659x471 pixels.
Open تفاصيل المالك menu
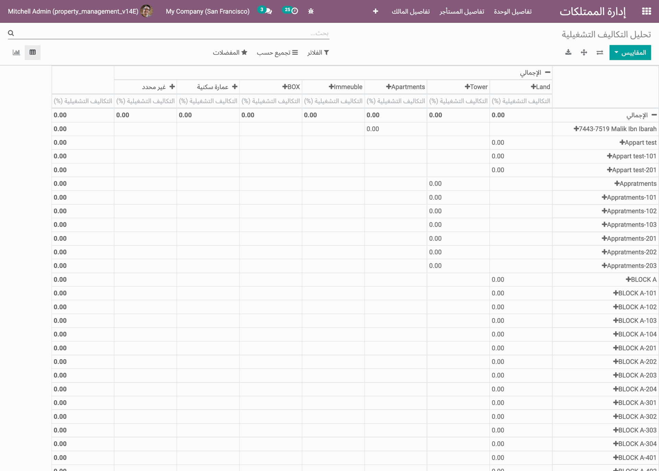411,11
